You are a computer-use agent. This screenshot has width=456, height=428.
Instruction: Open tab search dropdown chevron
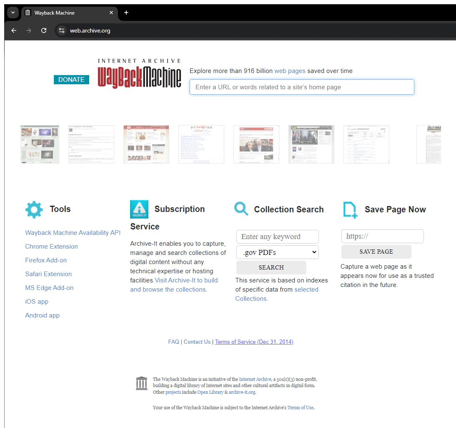click(13, 13)
